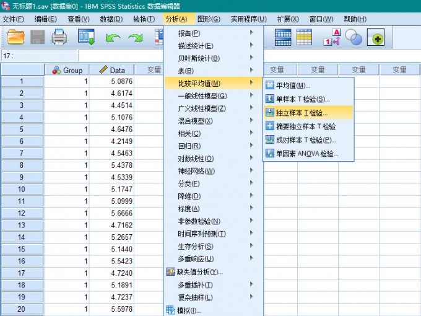Choose 分类(F) from the Analyze menu
Image resolution: width=421 pixels, height=316 pixels.
click(x=214, y=184)
